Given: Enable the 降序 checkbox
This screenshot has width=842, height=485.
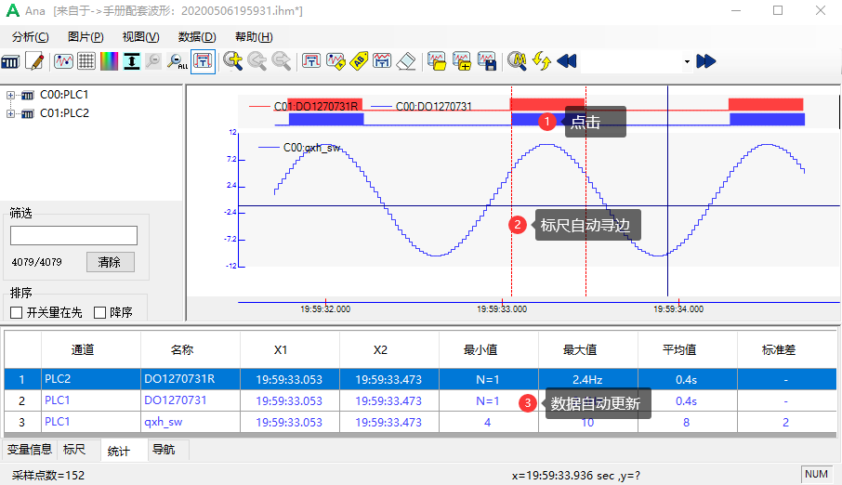Looking at the screenshot, I should (x=99, y=312).
